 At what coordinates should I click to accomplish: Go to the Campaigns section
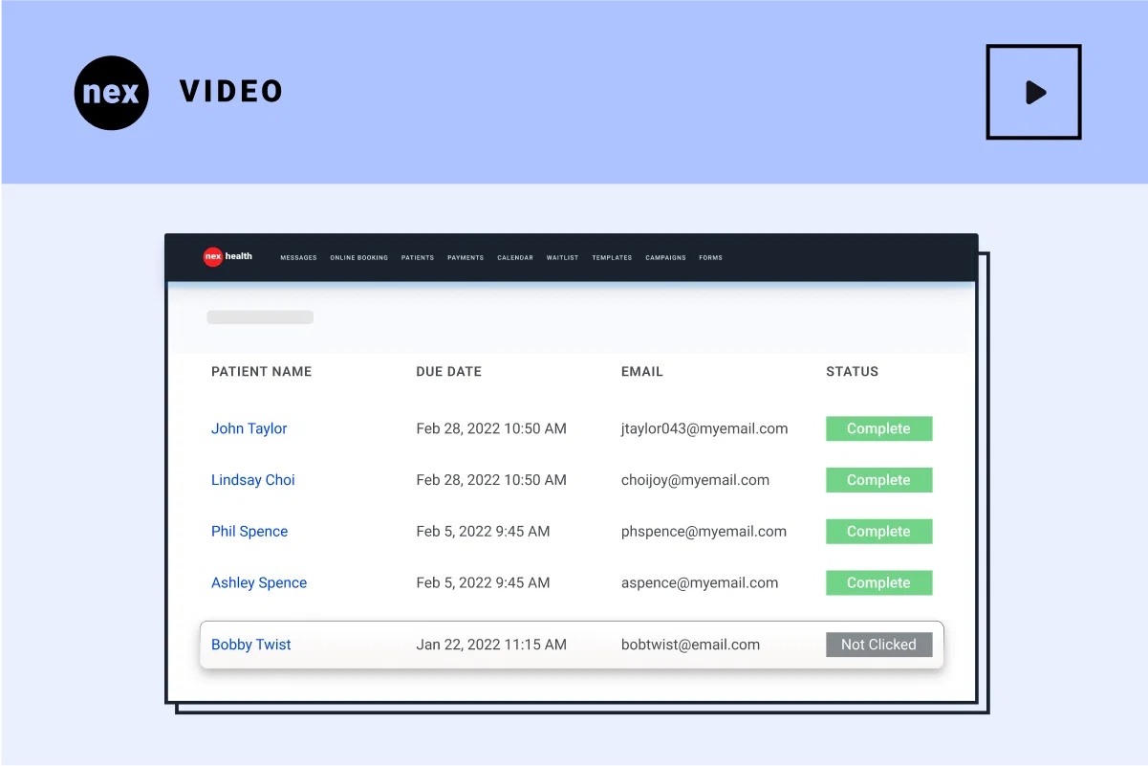point(665,258)
